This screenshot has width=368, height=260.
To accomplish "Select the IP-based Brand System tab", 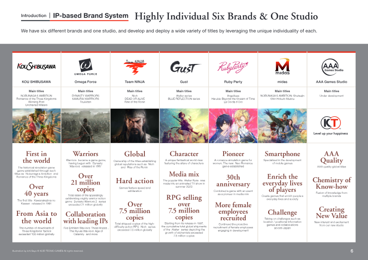I will pos(91,16).
